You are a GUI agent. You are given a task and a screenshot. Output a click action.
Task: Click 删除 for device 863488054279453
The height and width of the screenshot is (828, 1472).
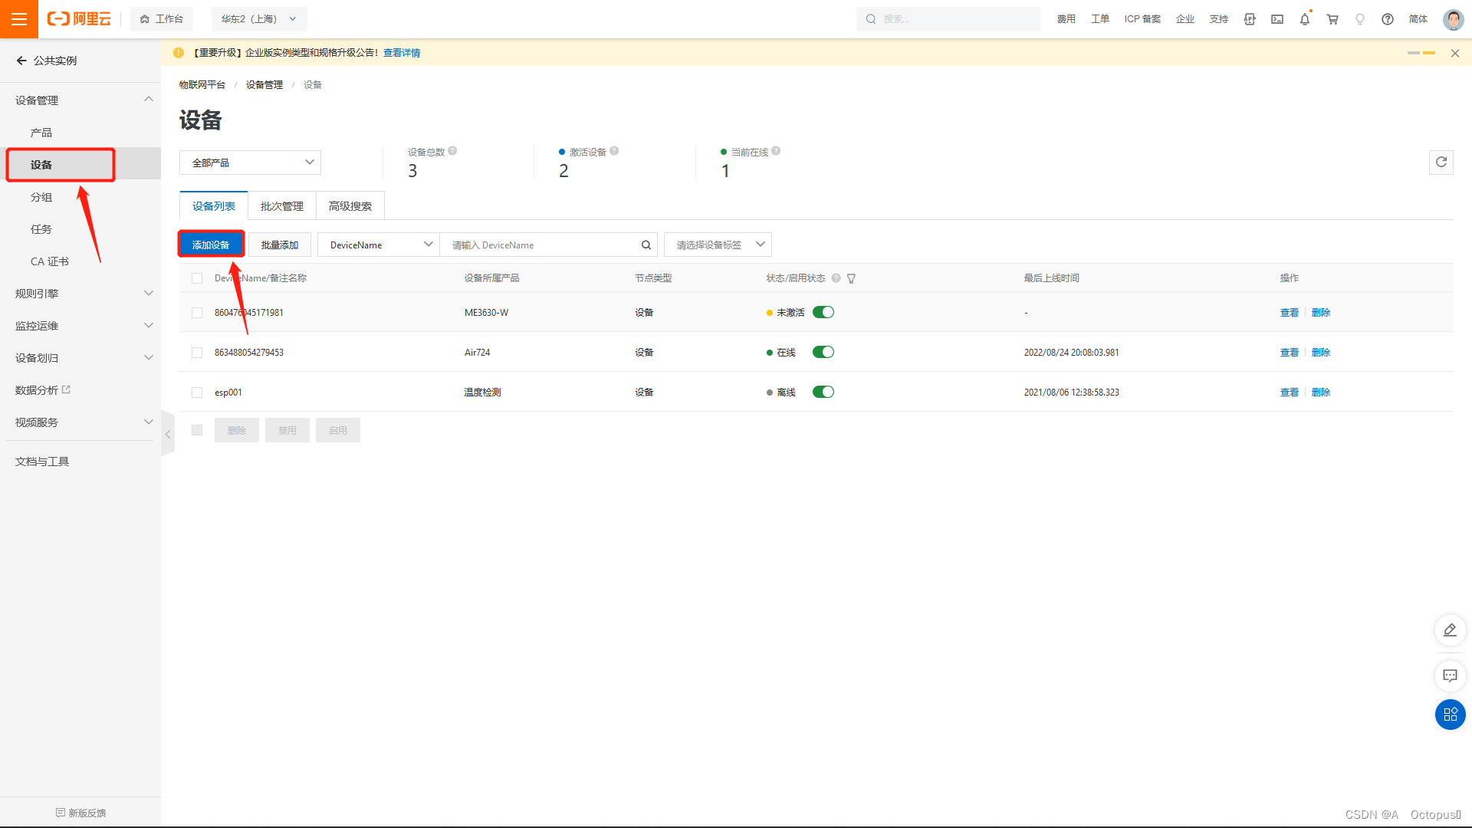click(x=1321, y=353)
